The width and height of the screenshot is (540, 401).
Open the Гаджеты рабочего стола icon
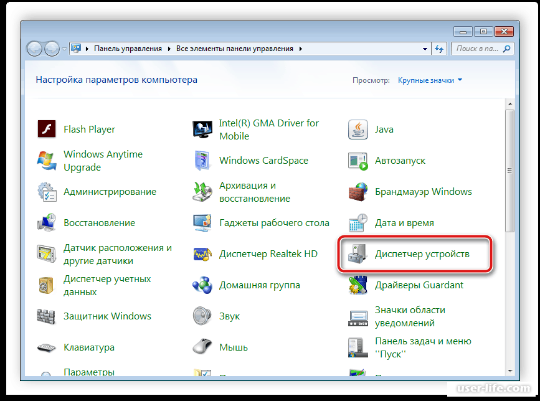(x=202, y=223)
